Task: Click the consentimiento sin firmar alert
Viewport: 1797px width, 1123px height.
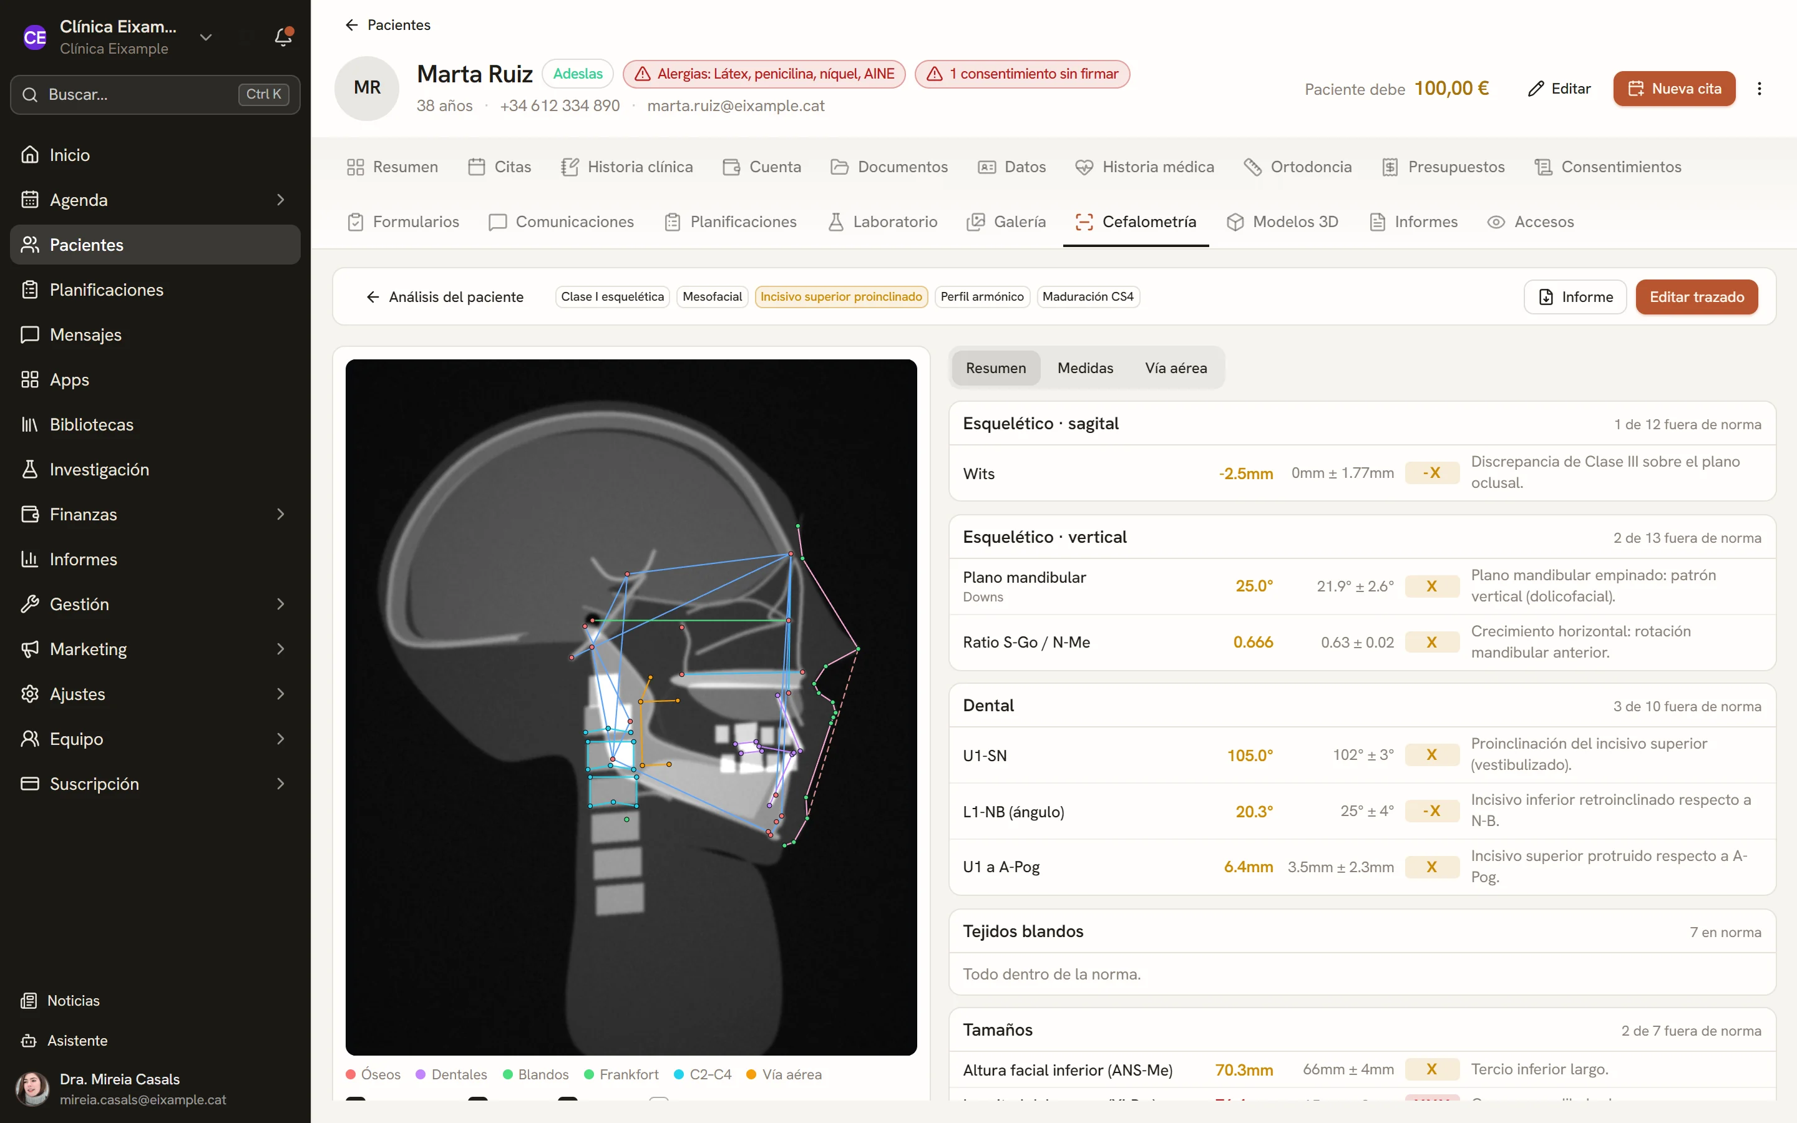Action: (x=1023, y=74)
